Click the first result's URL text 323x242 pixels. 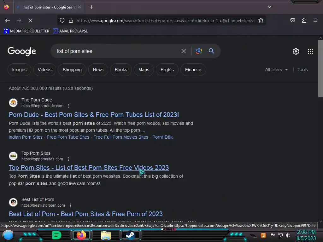[x=43, y=106]
